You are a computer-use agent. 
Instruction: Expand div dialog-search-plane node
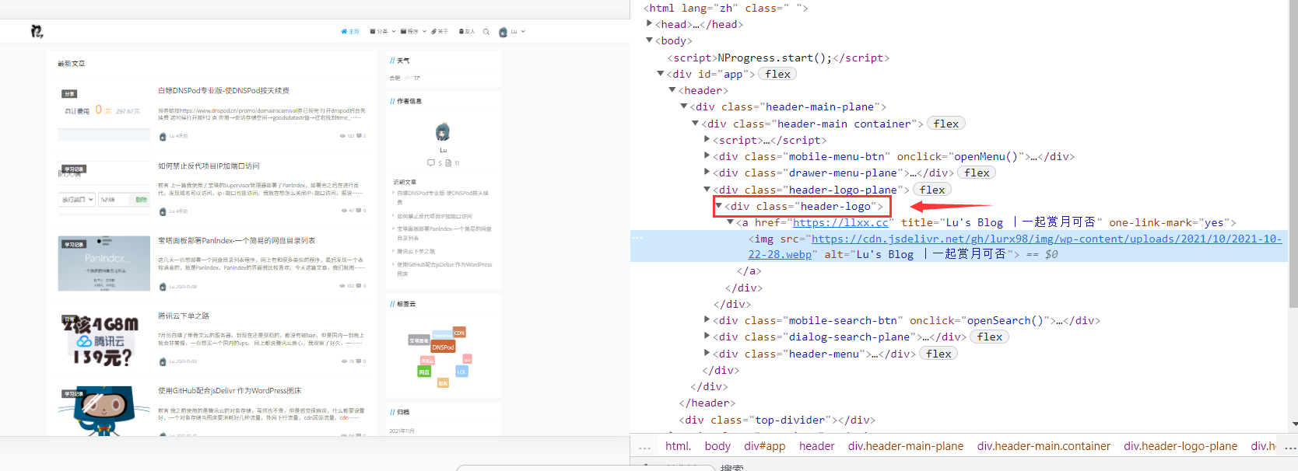point(707,337)
